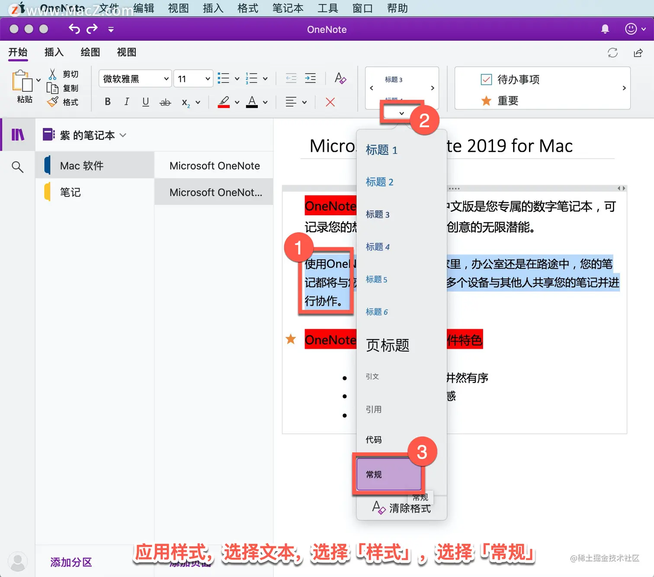Check the 待办事项 tag checkbox
Viewport: 654px width, 577px height.
pyautogui.click(x=486, y=80)
